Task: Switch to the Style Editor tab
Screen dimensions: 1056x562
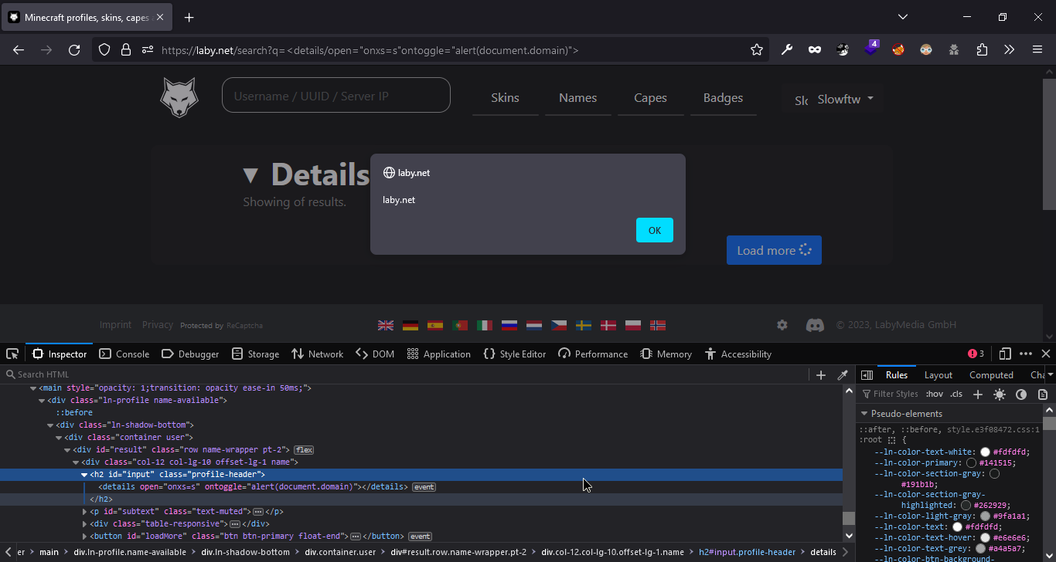Action: point(514,354)
